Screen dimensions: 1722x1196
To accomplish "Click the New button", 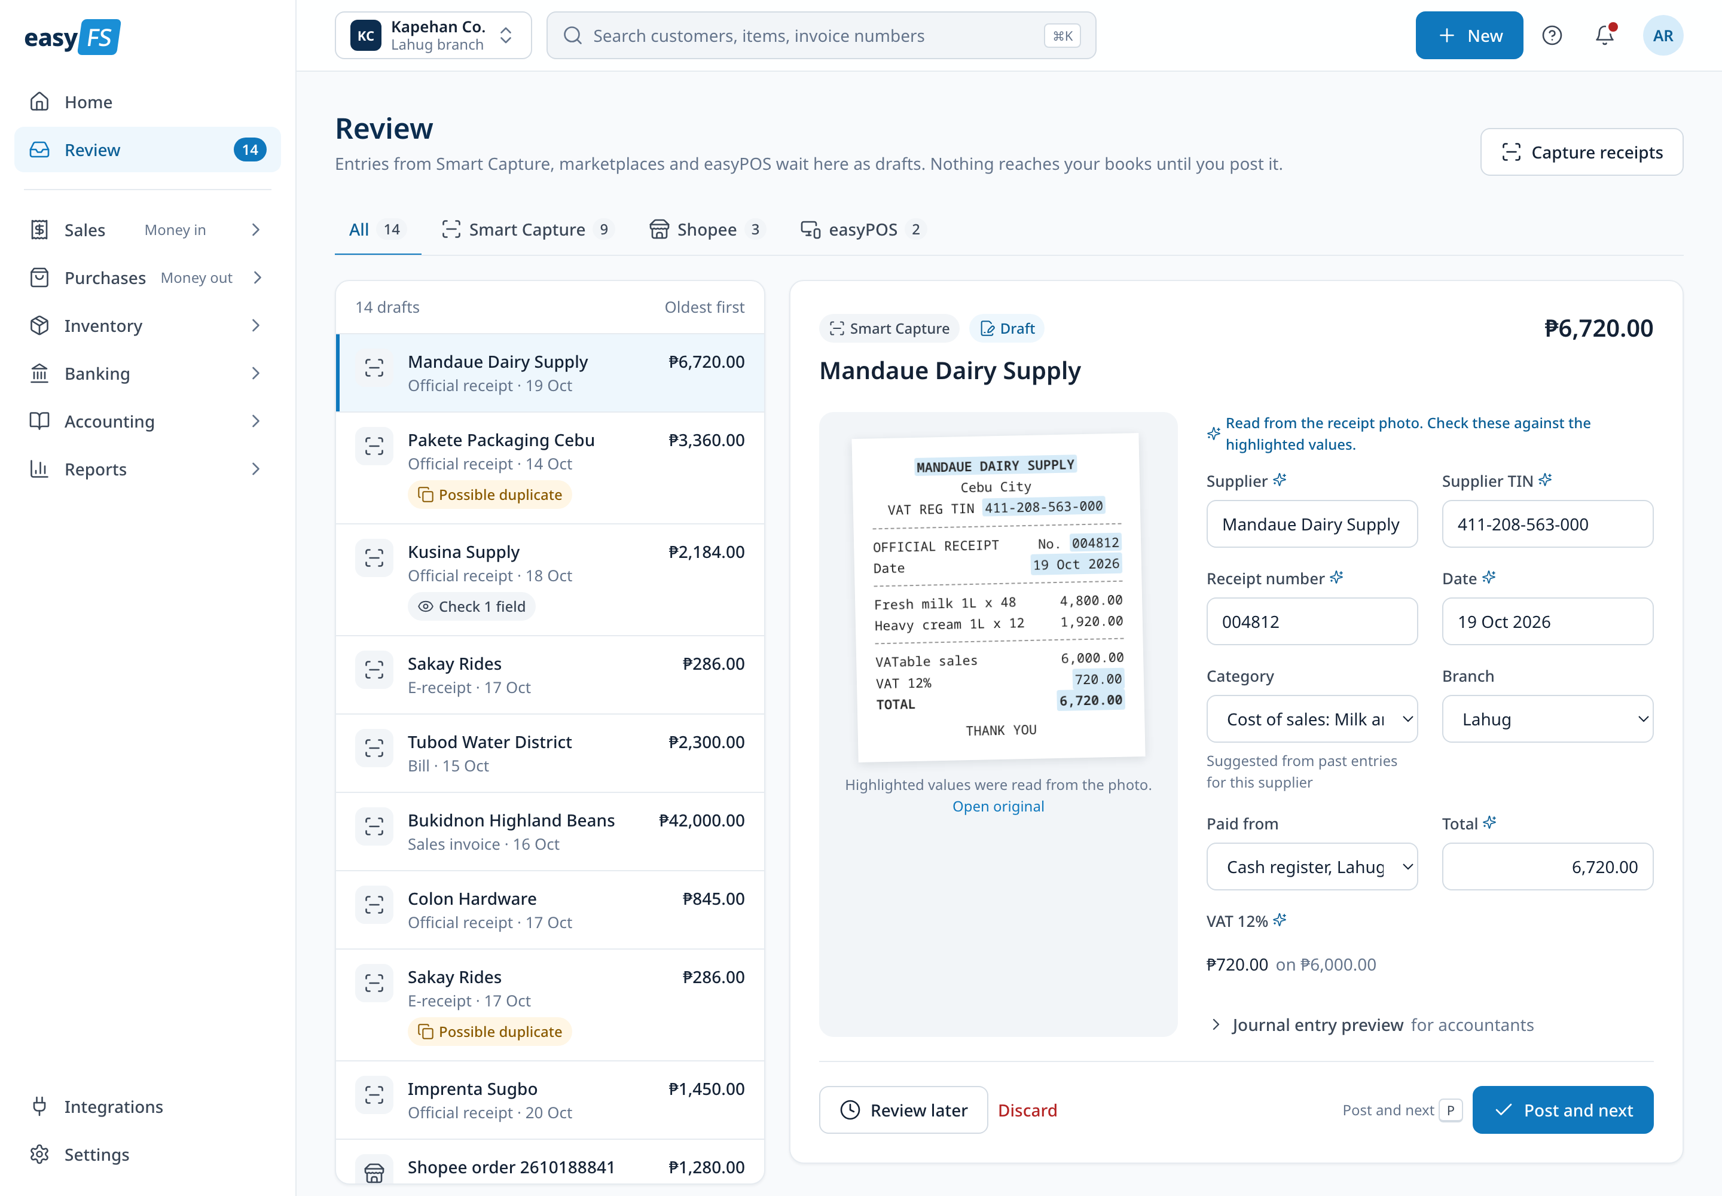I will click(1468, 35).
